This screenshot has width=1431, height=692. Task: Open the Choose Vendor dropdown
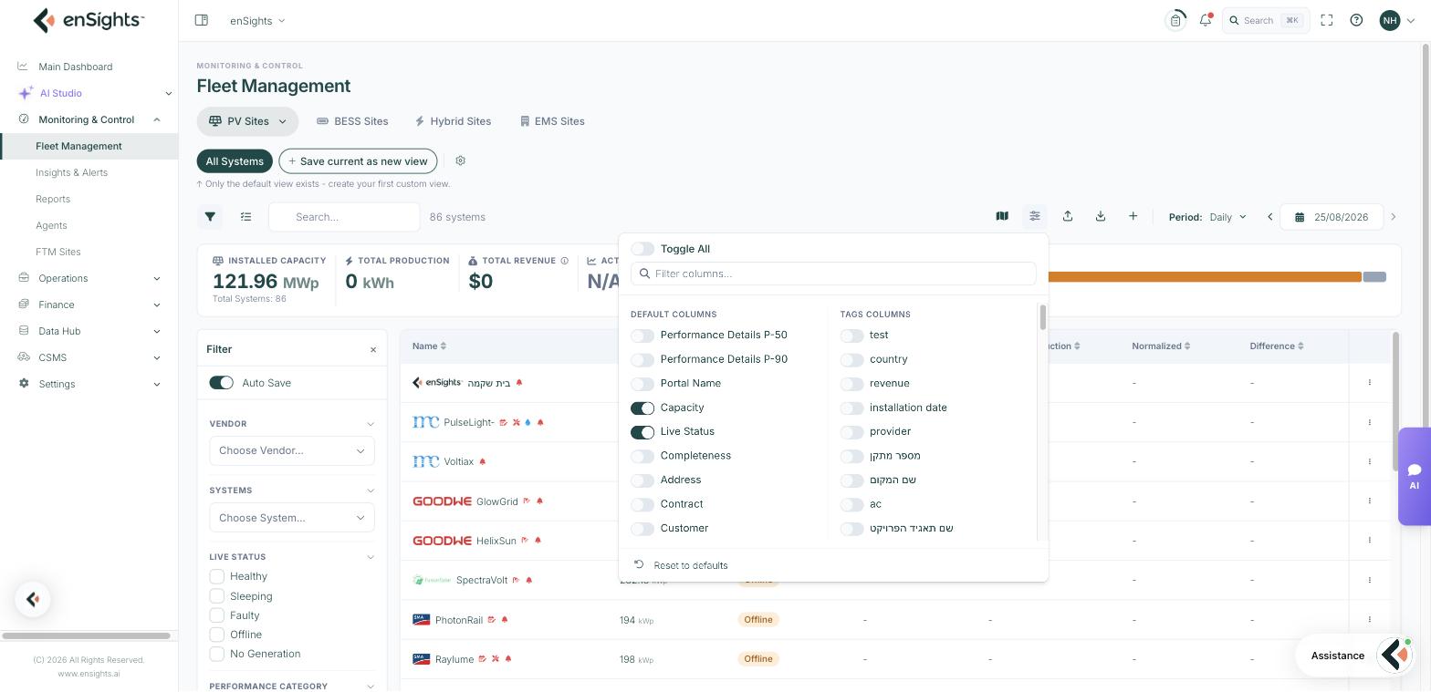click(x=292, y=450)
